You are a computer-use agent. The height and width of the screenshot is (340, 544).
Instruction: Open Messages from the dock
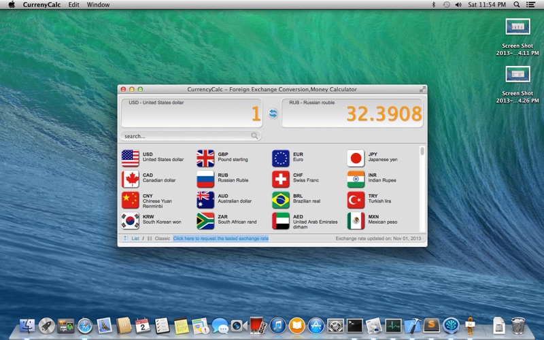pos(220,326)
